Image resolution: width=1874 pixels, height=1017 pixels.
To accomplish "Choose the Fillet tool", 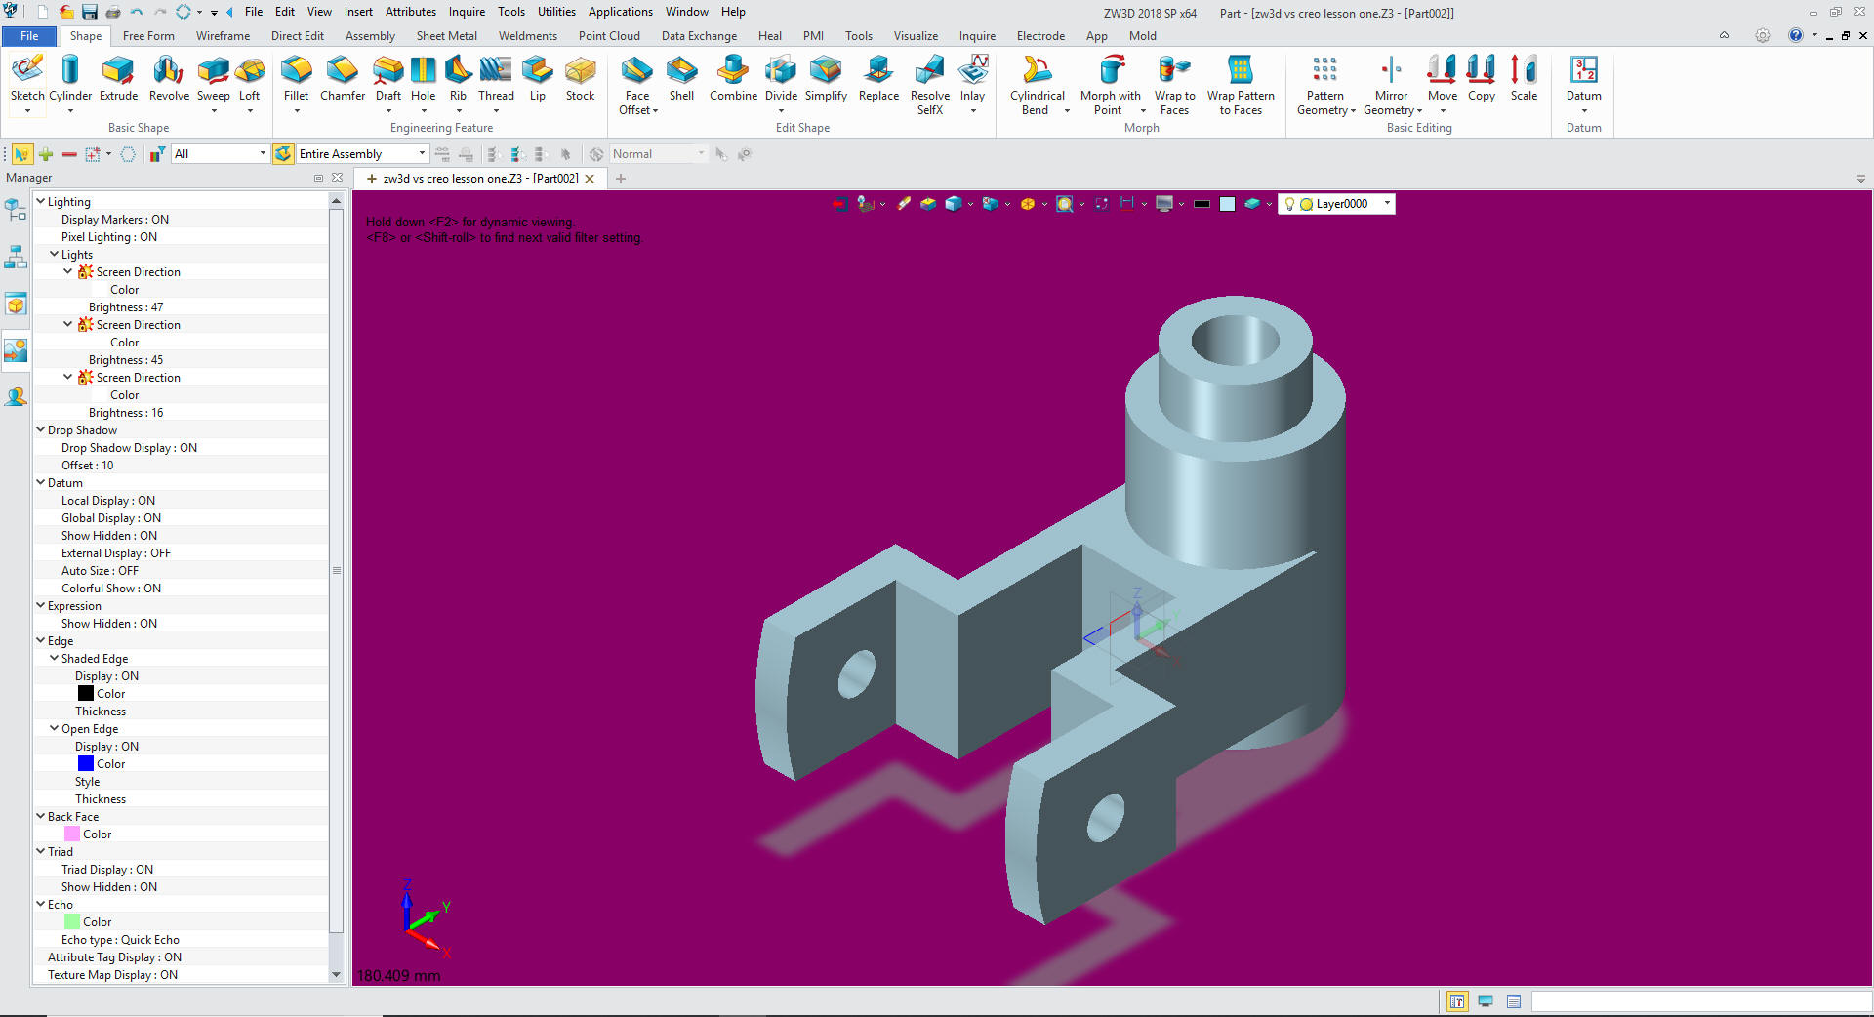I will pos(296,78).
